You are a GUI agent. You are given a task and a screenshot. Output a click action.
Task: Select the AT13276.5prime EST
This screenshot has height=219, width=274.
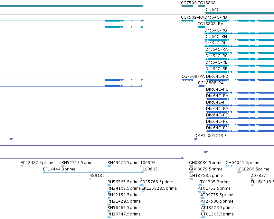pyautogui.click(x=203, y=211)
